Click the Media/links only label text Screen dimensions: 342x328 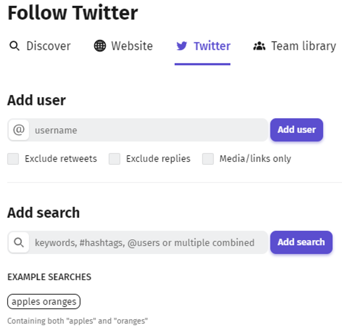click(x=255, y=159)
